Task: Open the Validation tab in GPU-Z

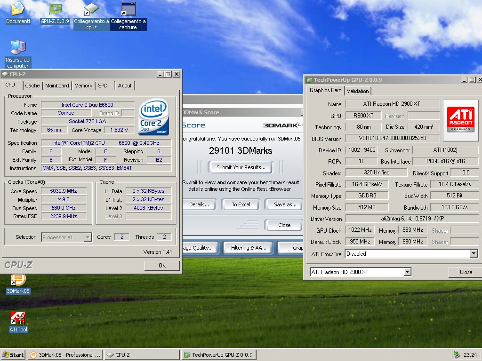Action: tap(358, 91)
